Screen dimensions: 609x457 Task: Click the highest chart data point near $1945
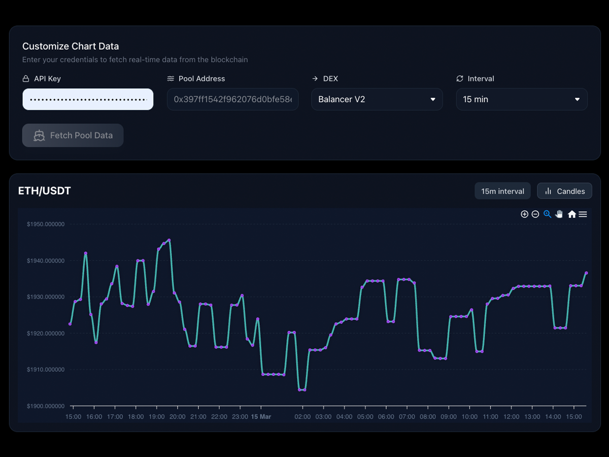[168, 240]
